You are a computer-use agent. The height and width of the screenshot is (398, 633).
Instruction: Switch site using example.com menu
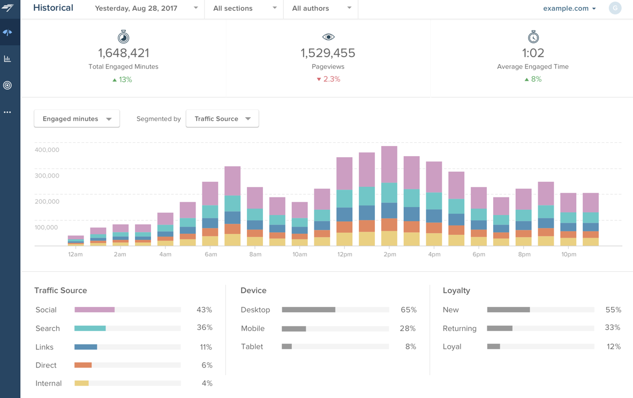[x=569, y=9]
